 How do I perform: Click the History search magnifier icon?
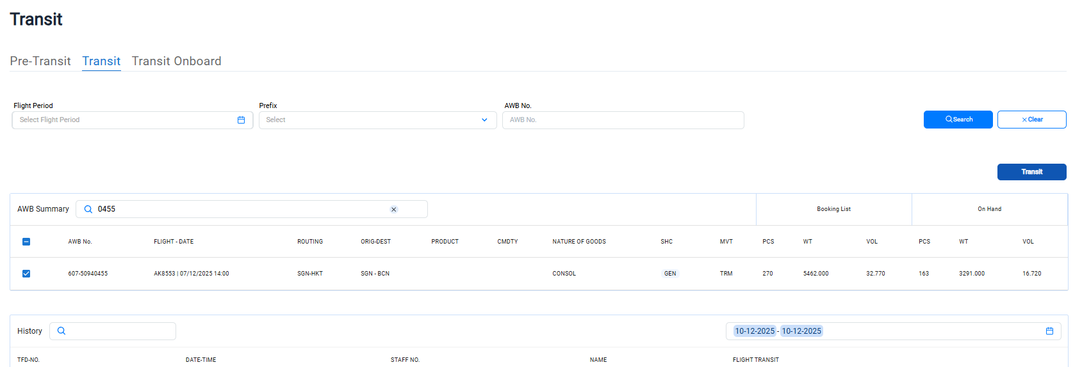(61, 331)
